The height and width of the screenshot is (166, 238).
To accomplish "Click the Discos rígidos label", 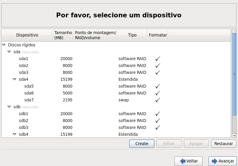I will (x=22, y=45).
